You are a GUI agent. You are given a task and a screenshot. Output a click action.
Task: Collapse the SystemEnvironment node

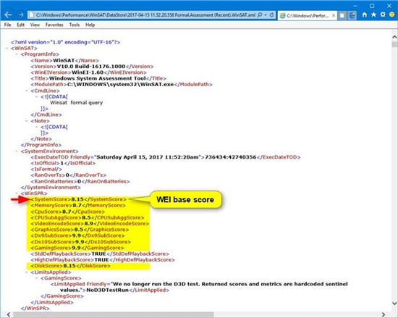(17, 151)
